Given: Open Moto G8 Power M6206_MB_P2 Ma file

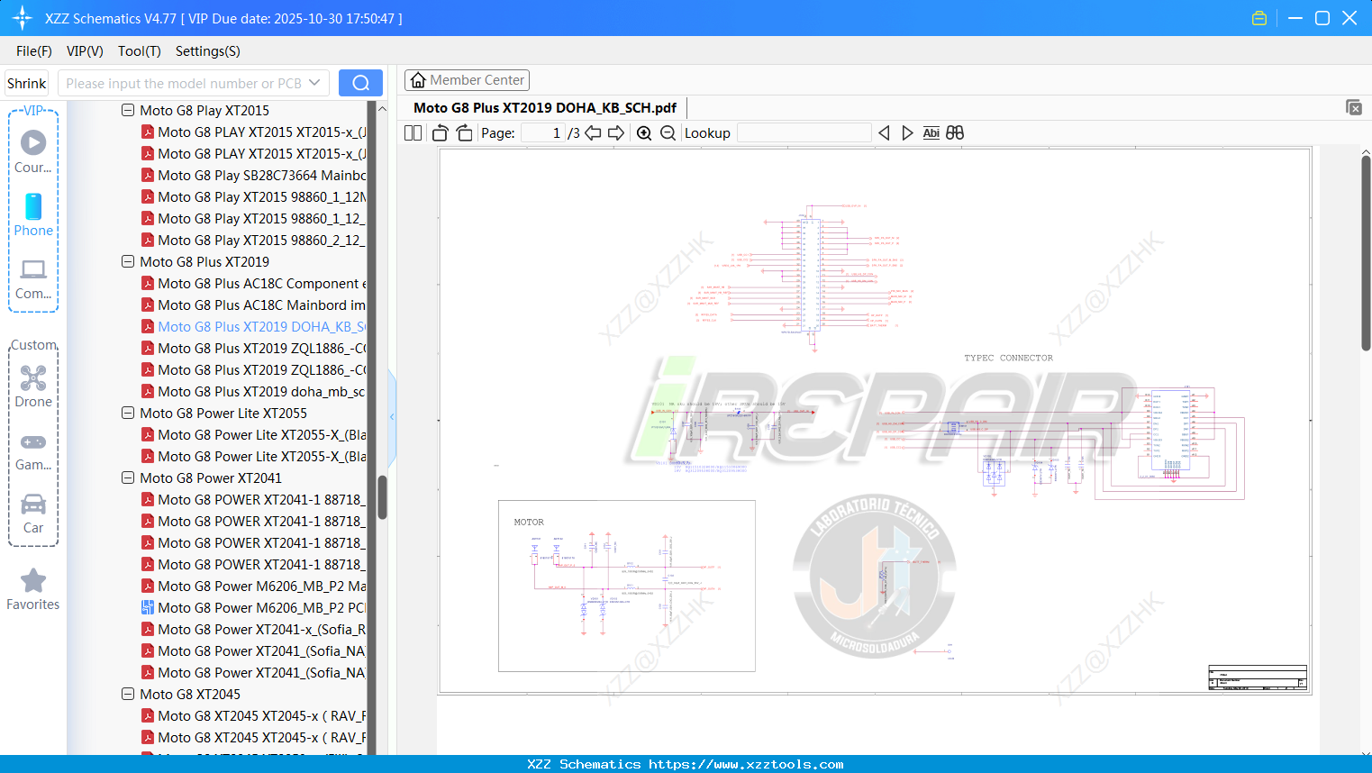Looking at the screenshot, I should pyautogui.click(x=253, y=587).
